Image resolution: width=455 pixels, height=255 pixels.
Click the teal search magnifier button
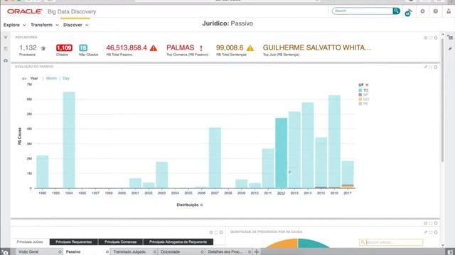point(397,11)
